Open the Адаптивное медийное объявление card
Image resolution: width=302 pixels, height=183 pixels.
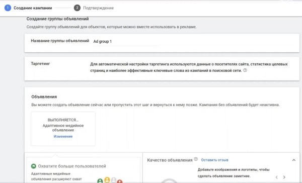tap(63, 129)
